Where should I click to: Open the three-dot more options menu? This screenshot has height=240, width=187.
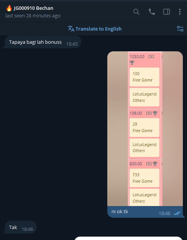[x=180, y=12]
